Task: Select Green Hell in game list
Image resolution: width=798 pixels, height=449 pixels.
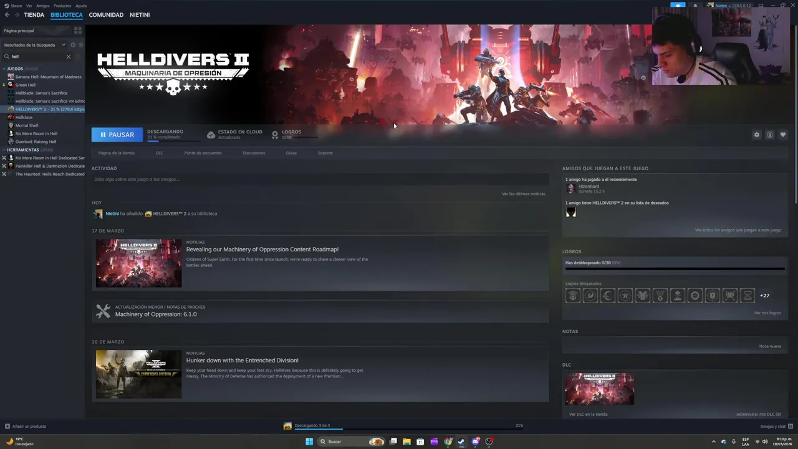Action: pos(25,85)
